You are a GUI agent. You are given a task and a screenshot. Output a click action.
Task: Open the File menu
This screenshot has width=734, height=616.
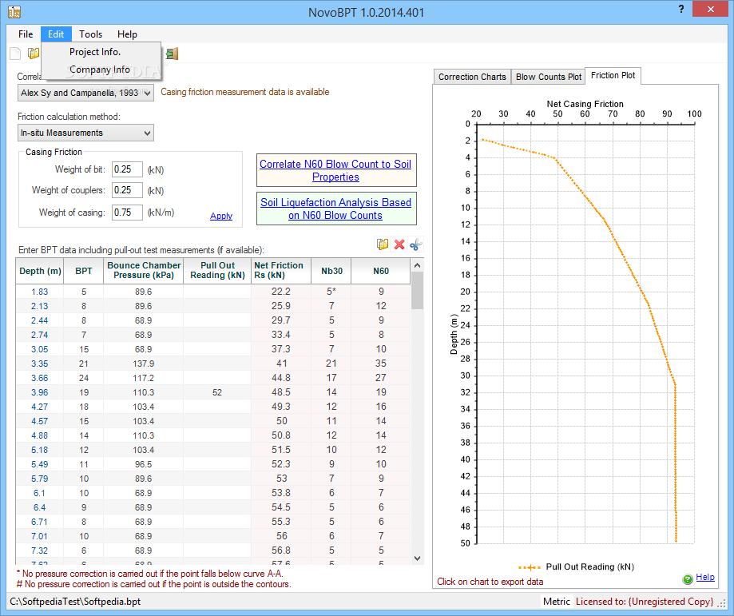click(x=26, y=34)
